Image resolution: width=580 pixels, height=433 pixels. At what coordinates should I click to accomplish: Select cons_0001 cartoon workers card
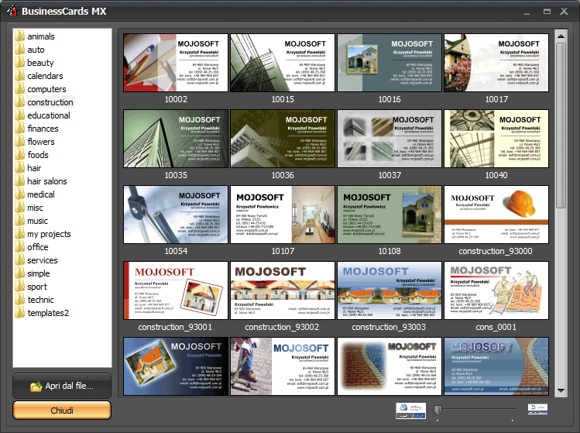(496, 290)
